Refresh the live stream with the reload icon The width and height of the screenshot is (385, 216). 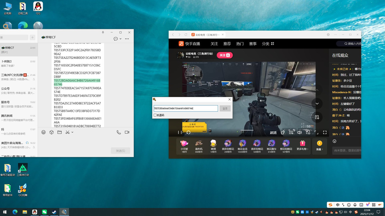pos(189,132)
